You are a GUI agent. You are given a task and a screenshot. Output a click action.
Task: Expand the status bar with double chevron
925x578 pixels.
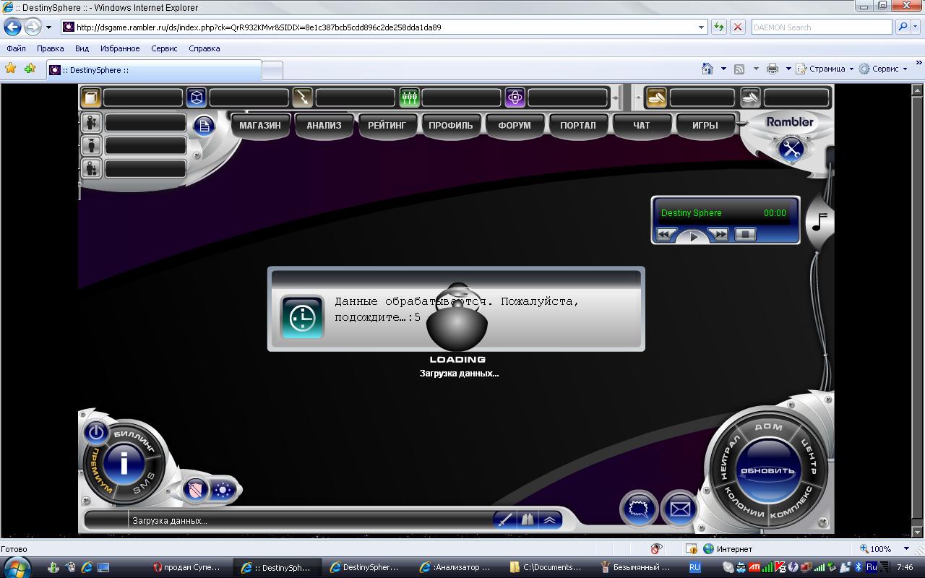(550, 519)
